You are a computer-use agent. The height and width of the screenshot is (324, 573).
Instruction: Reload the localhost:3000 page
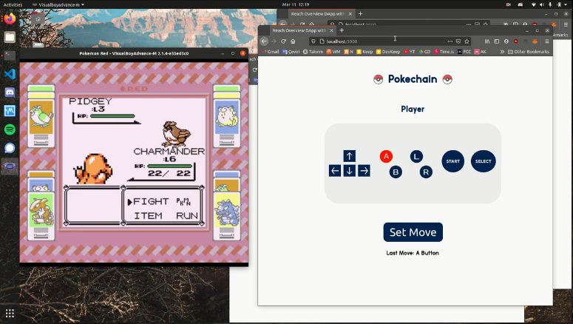click(x=283, y=41)
